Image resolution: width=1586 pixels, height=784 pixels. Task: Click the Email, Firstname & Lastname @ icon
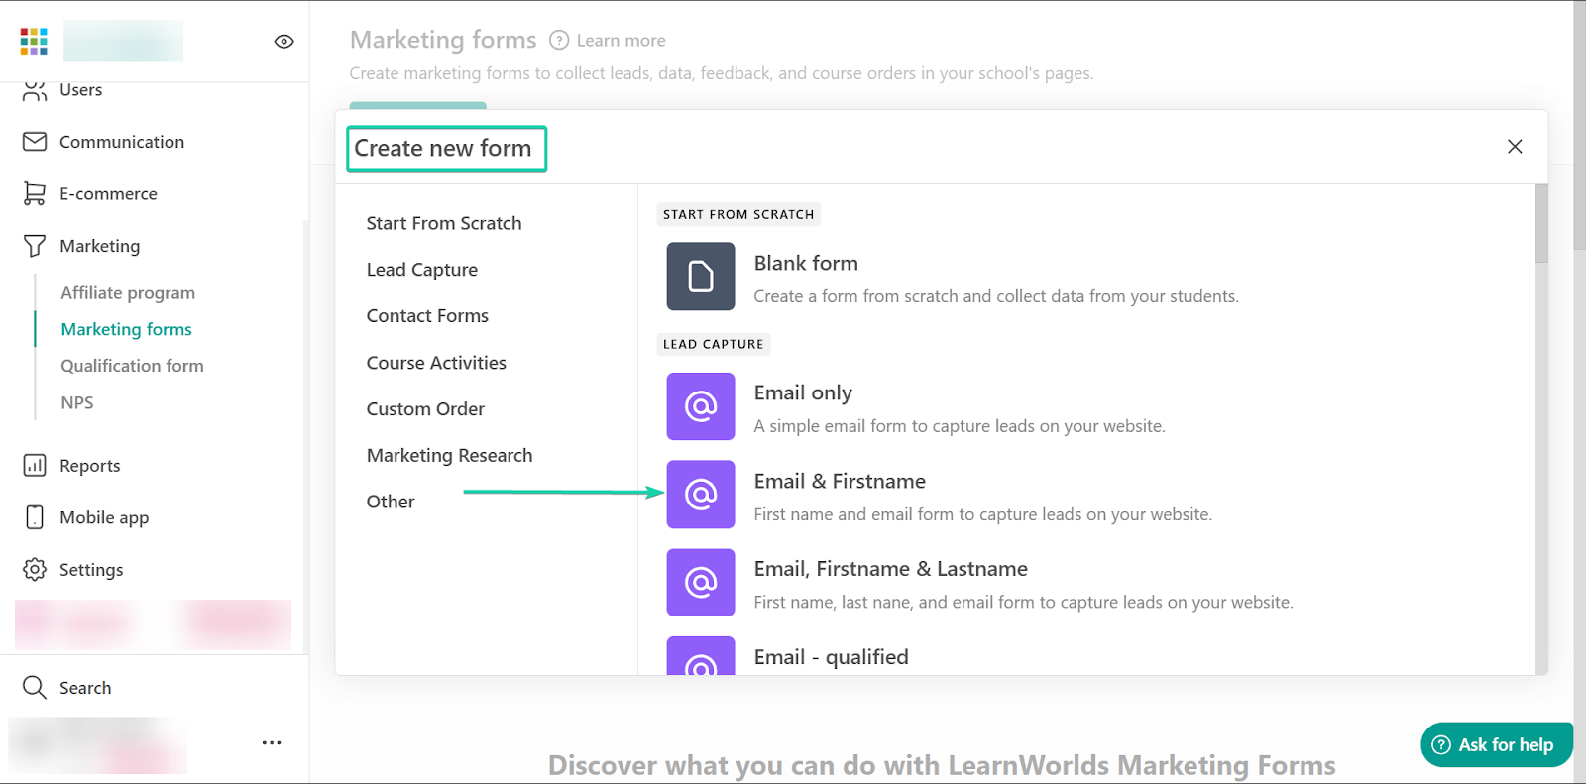[701, 583]
